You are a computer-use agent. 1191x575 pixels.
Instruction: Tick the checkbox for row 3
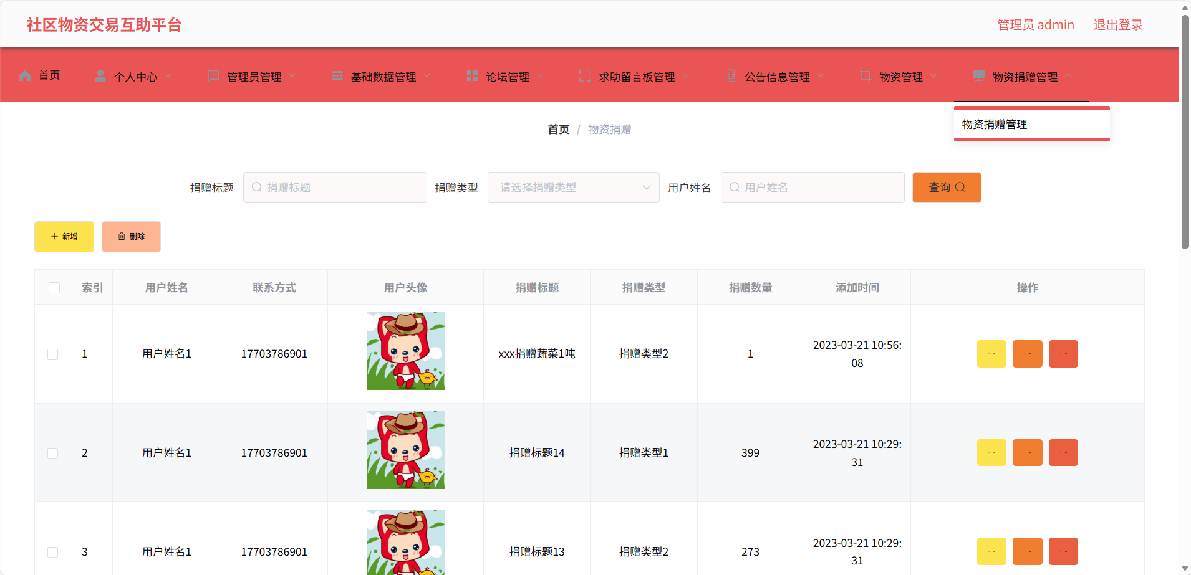pyautogui.click(x=53, y=553)
